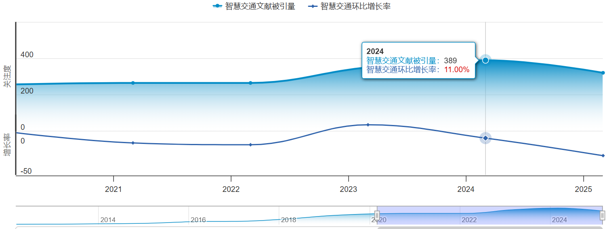The image size is (607, 229).
Task: Grab the left handle of range navigator
Action: pyautogui.click(x=377, y=215)
